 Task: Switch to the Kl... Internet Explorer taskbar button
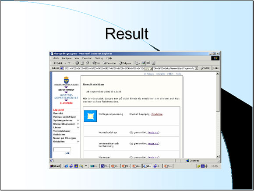pyautogui.click(x=147, y=166)
